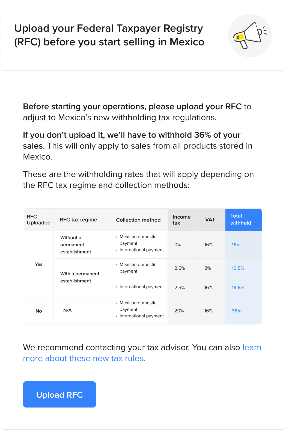286x431 pixels.
Task: Select the 18.5% total withheld cell
Action: pos(238,288)
